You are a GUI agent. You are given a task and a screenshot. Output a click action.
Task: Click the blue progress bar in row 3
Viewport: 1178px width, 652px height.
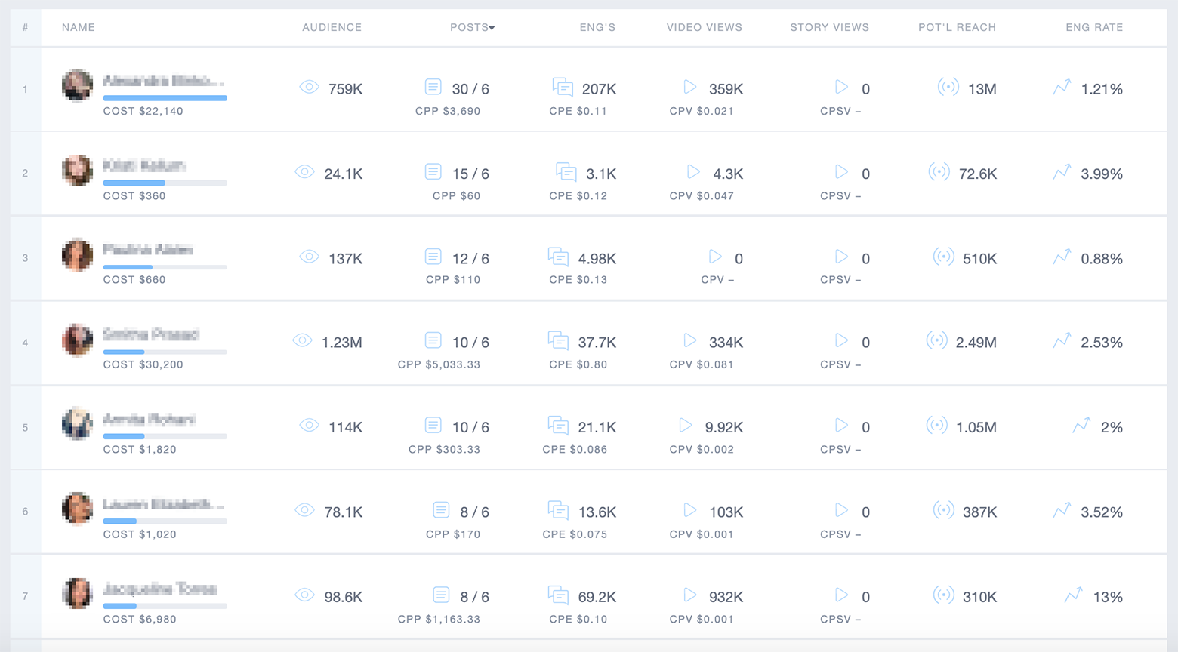tap(128, 267)
